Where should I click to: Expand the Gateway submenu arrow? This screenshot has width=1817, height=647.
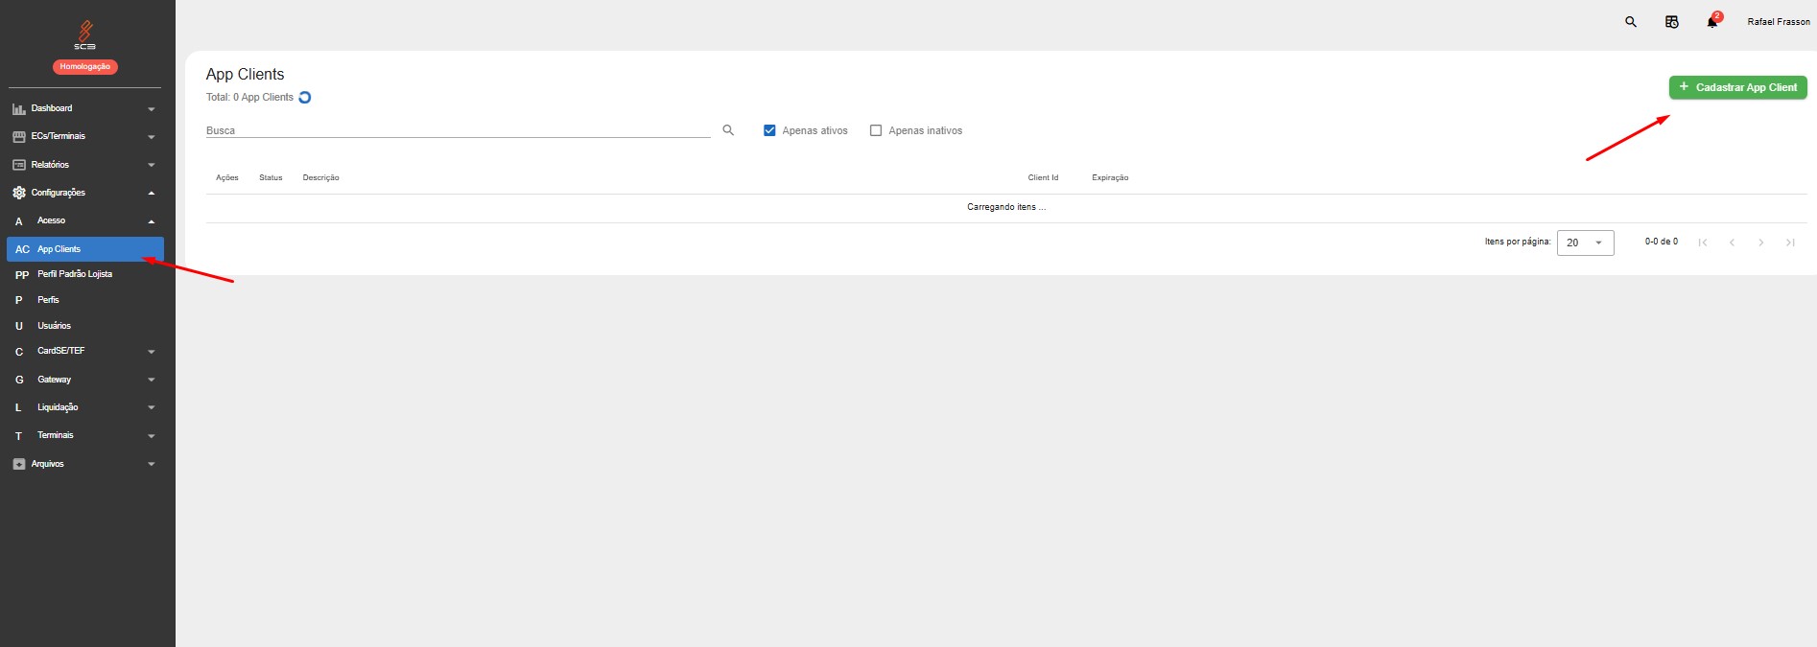[151, 380]
